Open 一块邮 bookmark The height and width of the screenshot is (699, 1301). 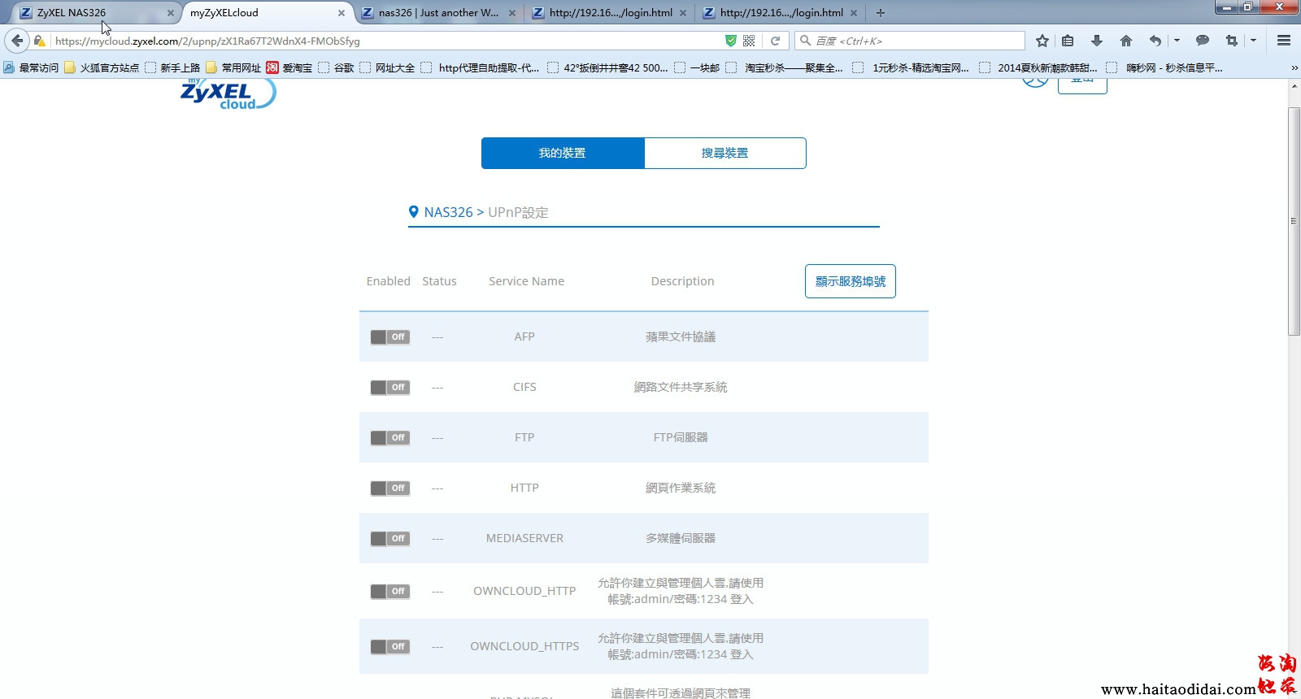(698, 67)
